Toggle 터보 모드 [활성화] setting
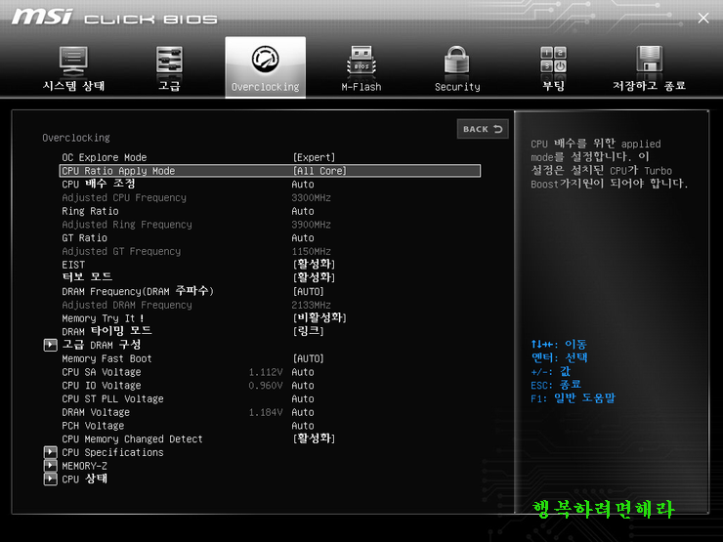Image resolution: width=723 pixels, height=542 pixels. (314, 278)
